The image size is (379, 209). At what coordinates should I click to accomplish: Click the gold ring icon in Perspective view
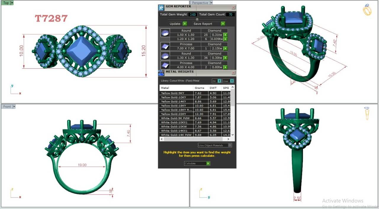coord(367,10)
